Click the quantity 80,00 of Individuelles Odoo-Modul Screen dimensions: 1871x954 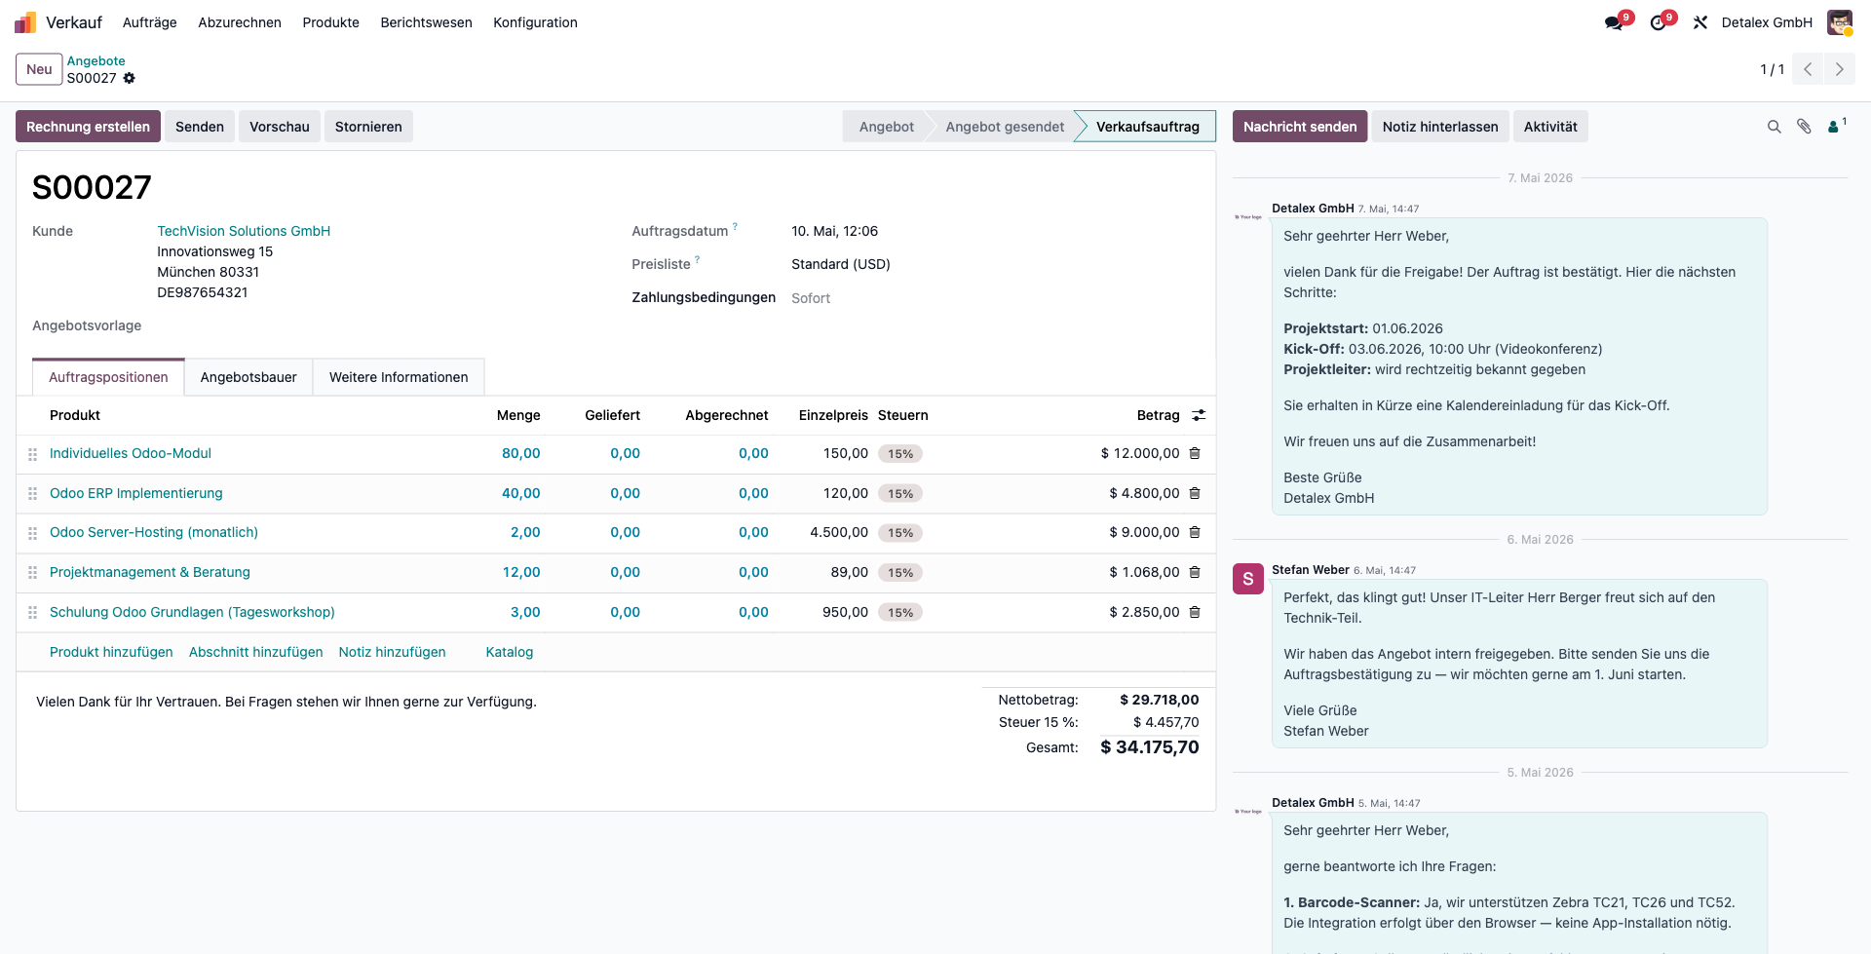(520, 453)
